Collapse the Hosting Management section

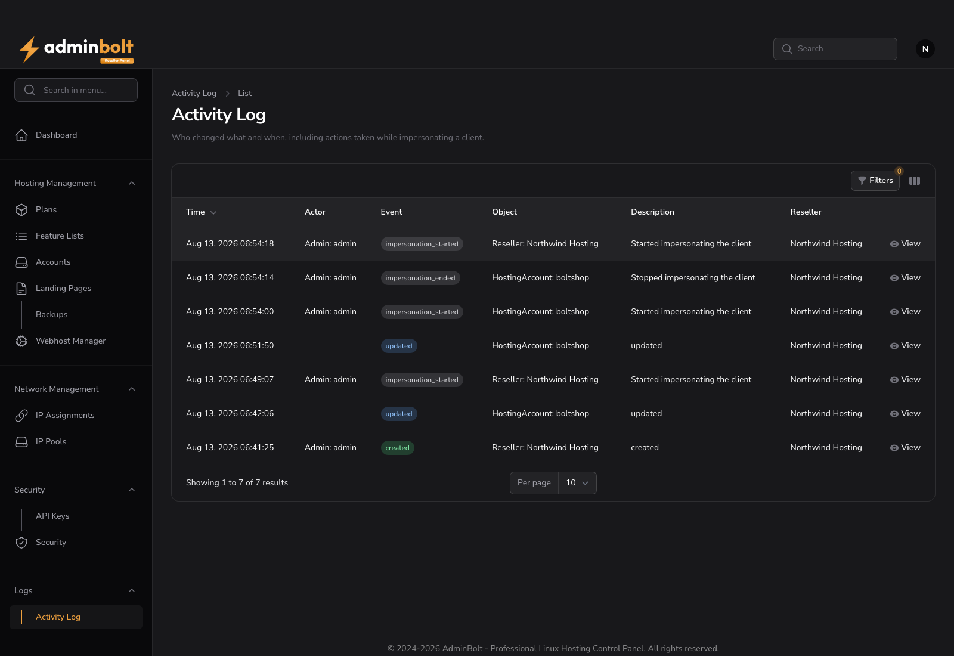point(132,184)
